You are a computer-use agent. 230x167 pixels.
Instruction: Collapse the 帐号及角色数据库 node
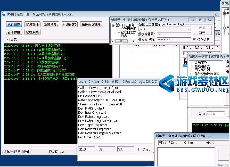pyautogui.click(x=192, y=74)
